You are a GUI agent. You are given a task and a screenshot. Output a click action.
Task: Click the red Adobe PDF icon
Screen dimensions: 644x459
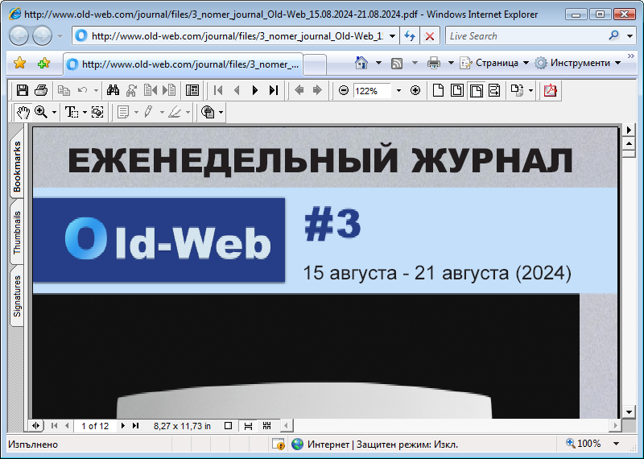coord(551,90)
